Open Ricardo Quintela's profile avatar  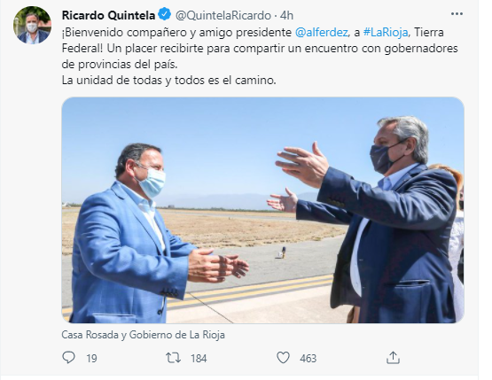tap(32, 25)
